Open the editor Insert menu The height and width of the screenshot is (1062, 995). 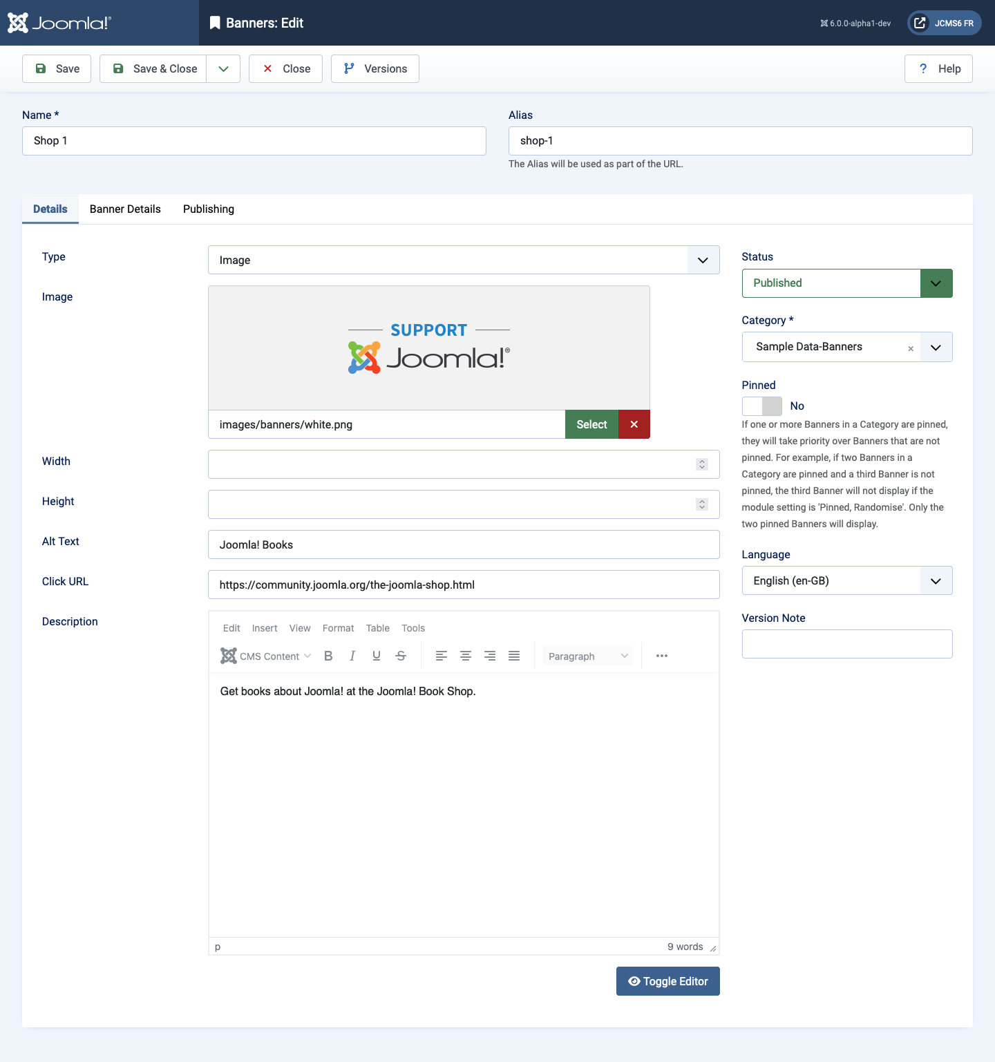click(265, 628)
